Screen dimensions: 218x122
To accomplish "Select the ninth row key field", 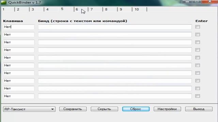I will point(19,88).
